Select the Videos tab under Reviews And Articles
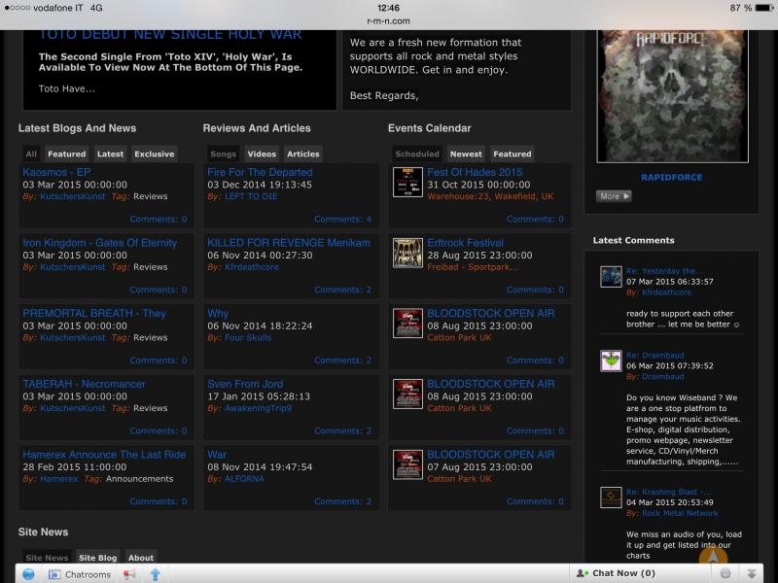 [x=262, y=154]
